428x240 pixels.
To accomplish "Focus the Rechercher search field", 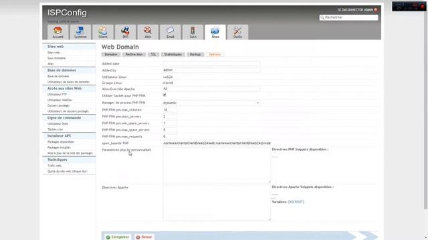I will tap(349, 17).
